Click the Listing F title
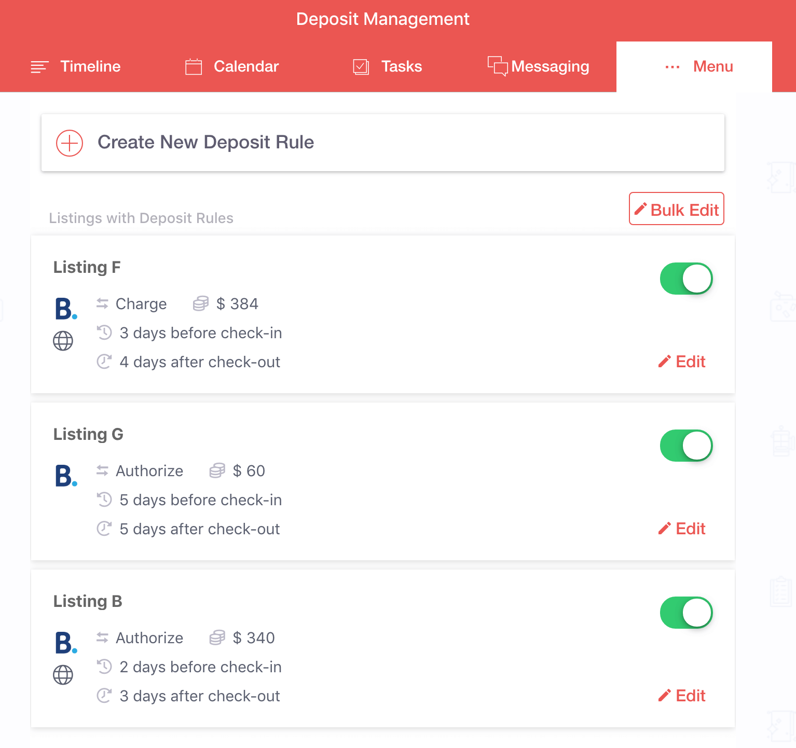 [x=87, y=267]
